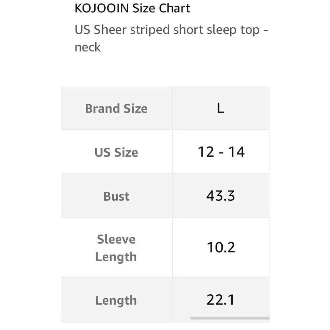Screen dimensions: 330x330
Task: Click the 22.1 length measurement
Action: pyautogui.click(x=220, y=300)
